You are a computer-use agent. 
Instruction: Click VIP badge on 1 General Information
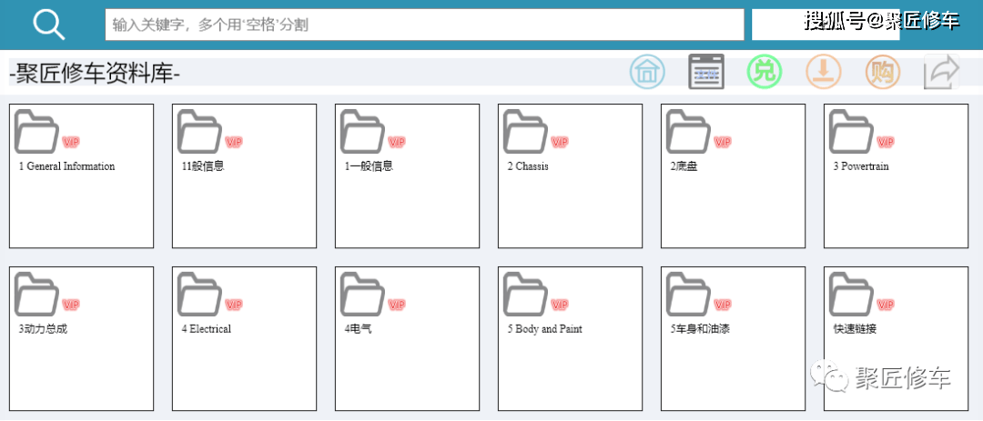[x=71, y=142]
